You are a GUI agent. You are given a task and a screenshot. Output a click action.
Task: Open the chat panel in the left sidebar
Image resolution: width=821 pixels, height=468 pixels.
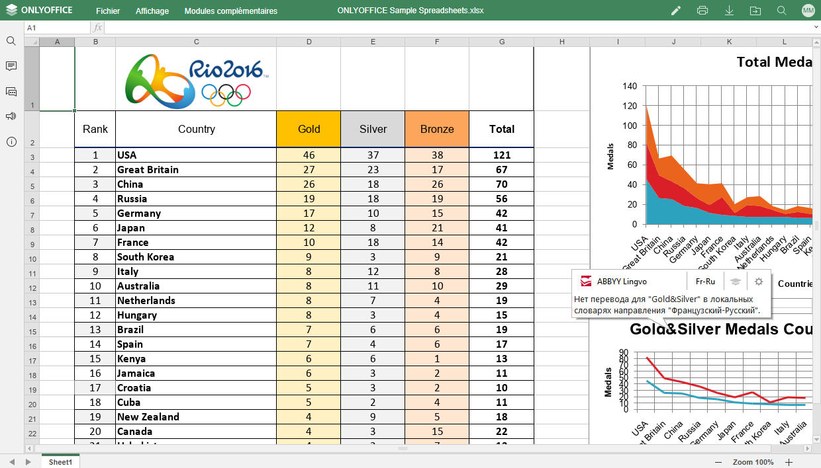point(11,91)
